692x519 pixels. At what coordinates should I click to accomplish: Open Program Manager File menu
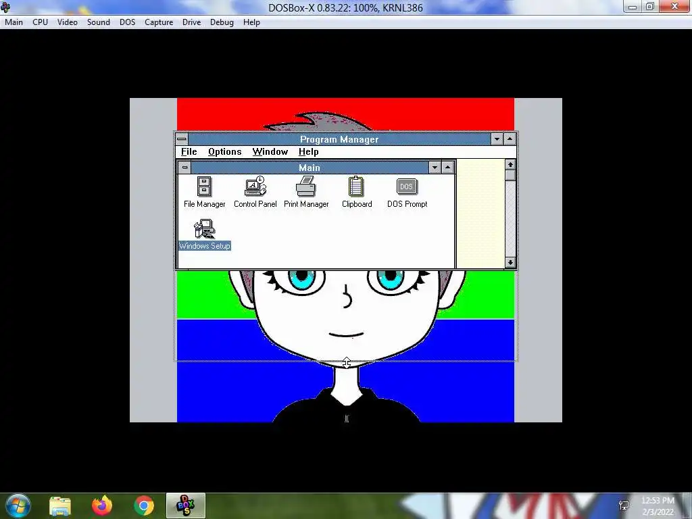pyautogui.click(x=189, y=152)
